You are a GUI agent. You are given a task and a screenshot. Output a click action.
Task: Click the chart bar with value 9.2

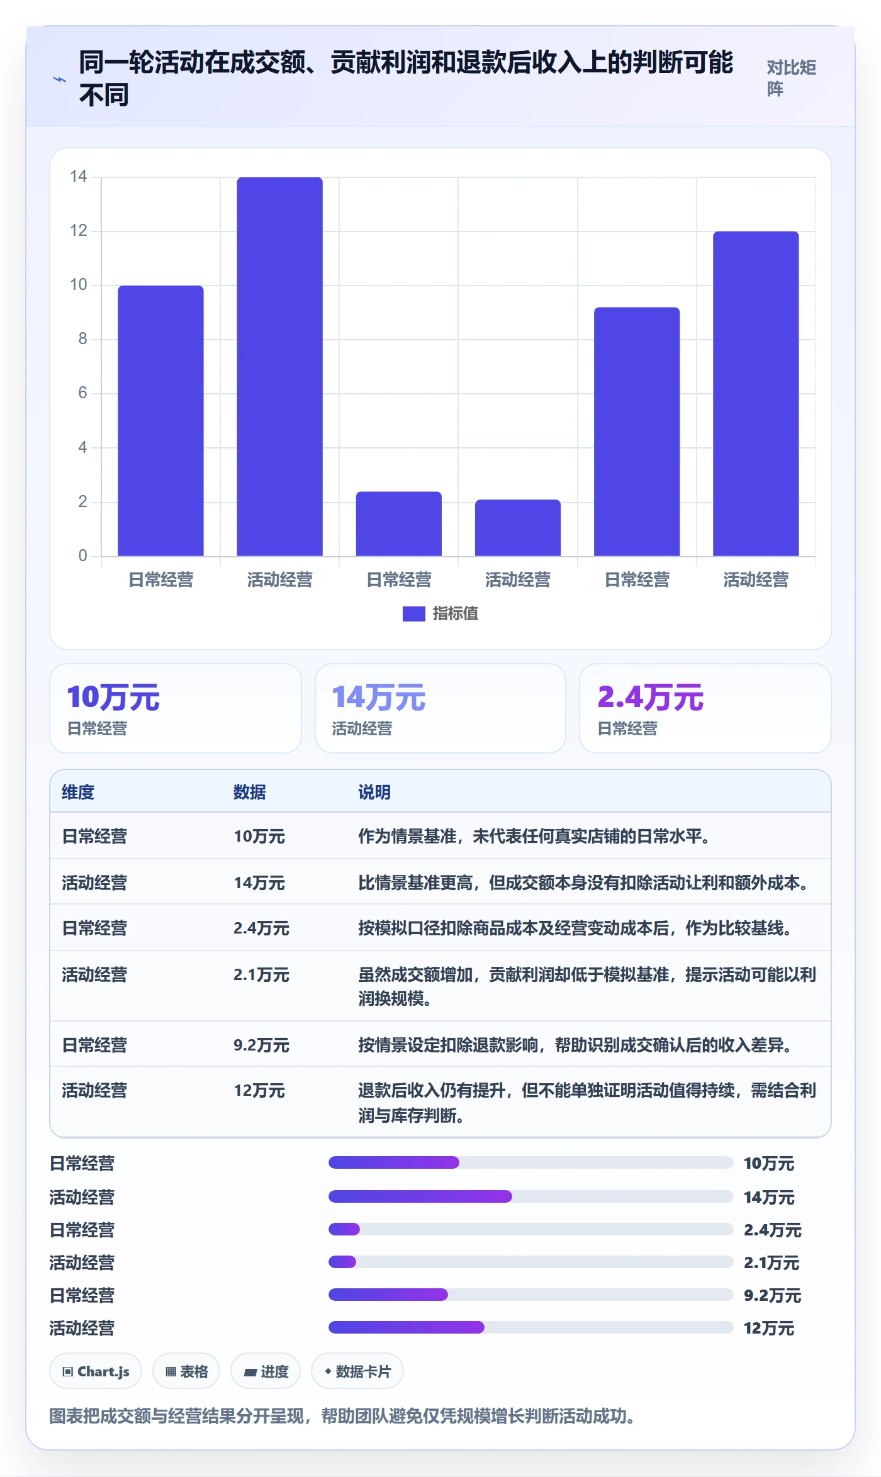(637, 432)
